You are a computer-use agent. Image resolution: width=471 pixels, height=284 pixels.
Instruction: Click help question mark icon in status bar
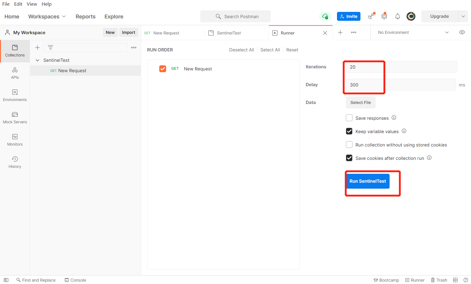466,280
